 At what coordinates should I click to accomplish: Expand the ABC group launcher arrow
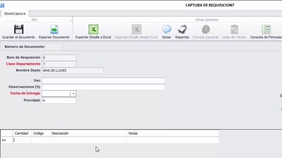[71, 21]
